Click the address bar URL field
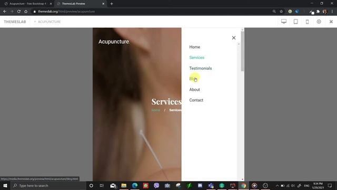This screenshot has height=190, width=337. point(151,12)
